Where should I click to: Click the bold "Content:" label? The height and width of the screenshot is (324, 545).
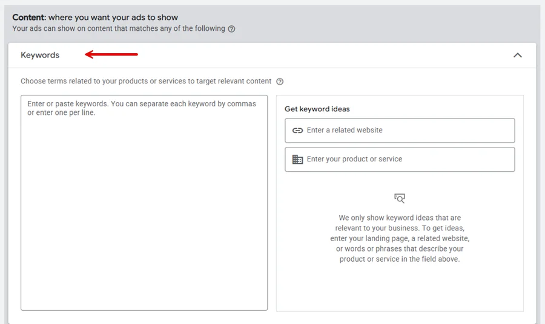point(29,18)
